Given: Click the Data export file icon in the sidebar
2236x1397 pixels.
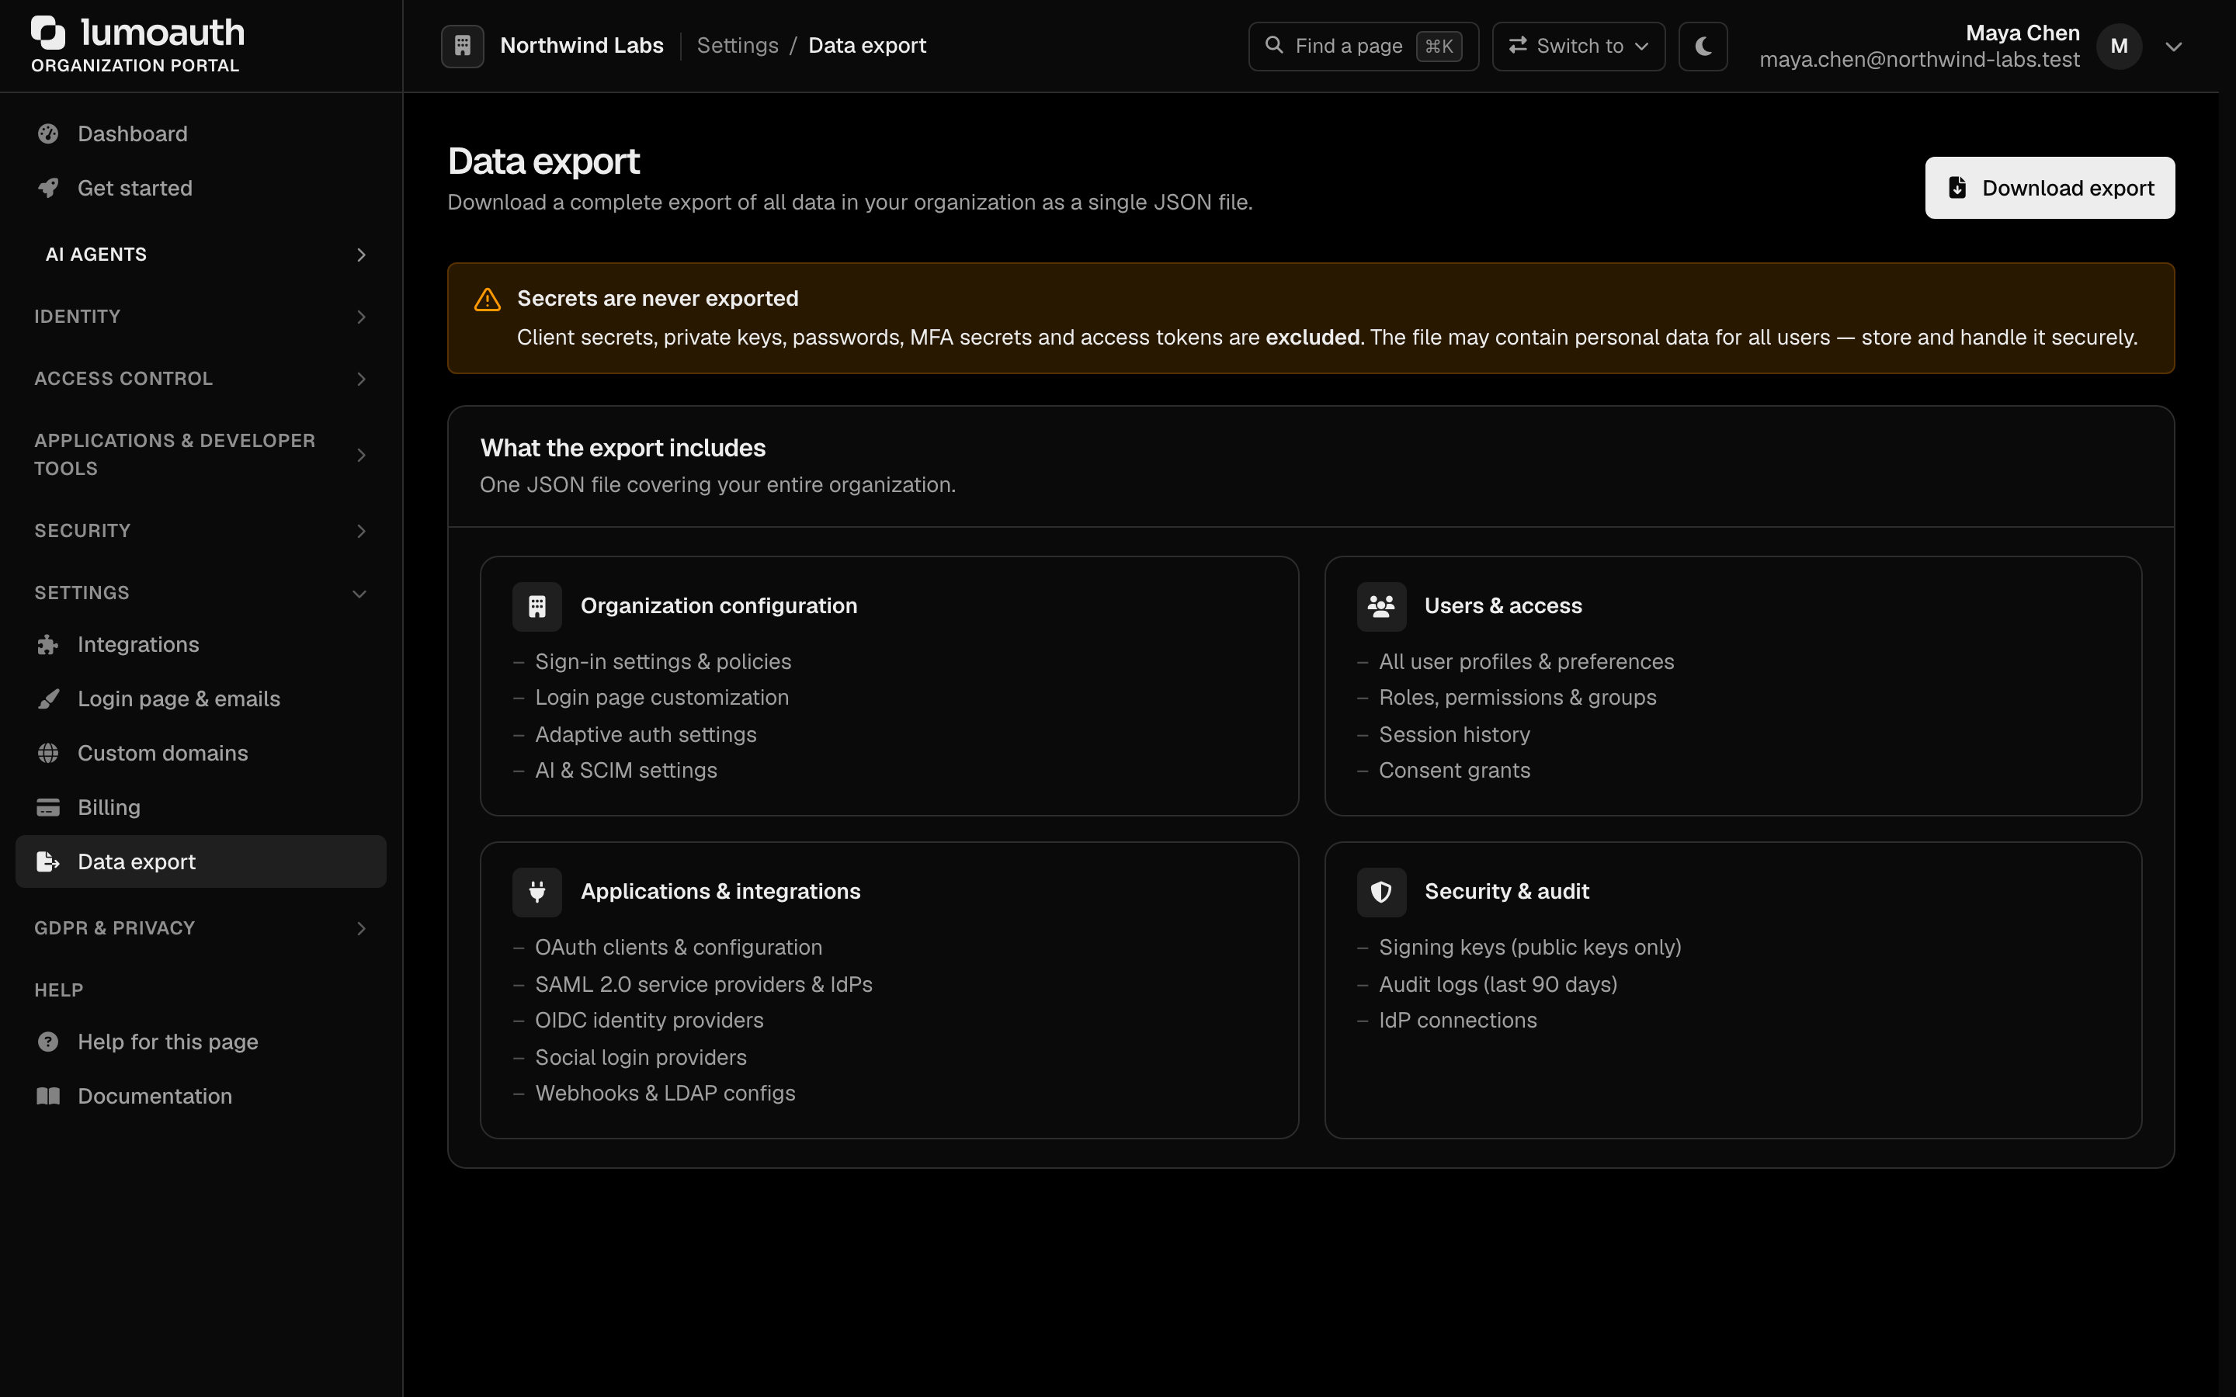Looking at the screenshot, I should click(48, 862).
